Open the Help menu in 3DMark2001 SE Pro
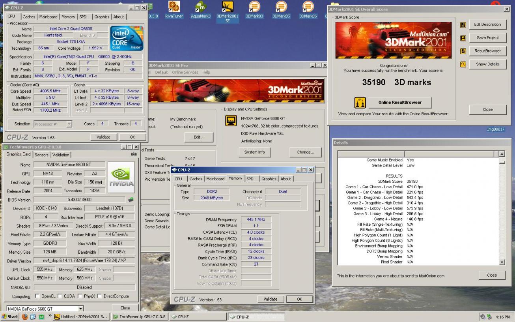Viewport: 515px width, 322px height. coord(206,72)
